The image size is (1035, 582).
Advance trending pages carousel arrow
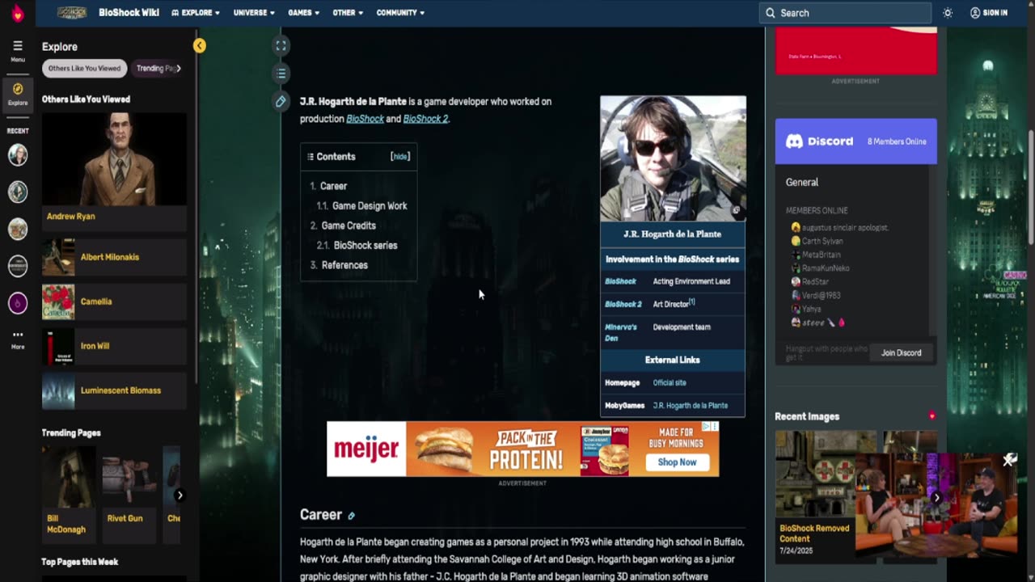point(180,495)
